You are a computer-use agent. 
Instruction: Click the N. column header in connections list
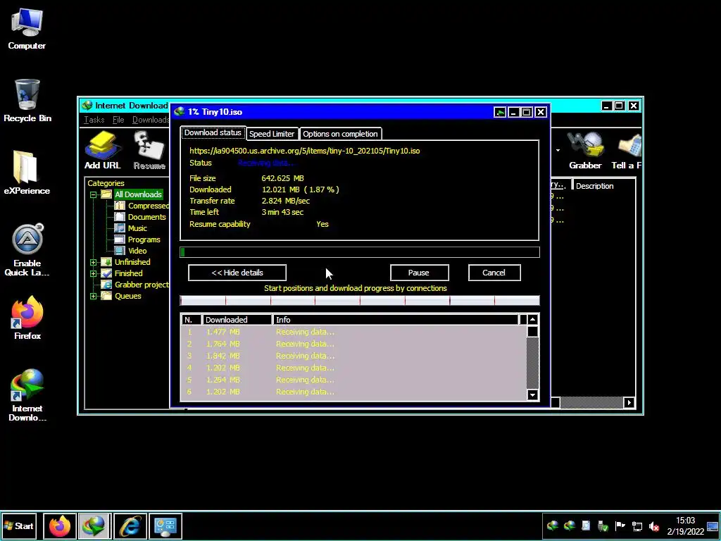pyautogui.click(x=192, y=320)
